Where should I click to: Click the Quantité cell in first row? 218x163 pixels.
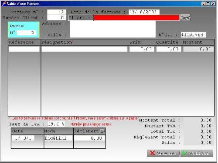(169, 49)
